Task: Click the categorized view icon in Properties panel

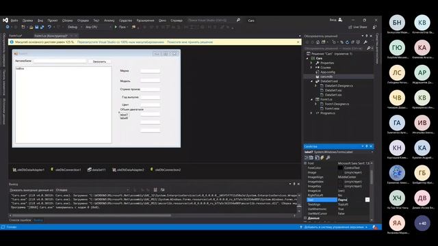Action: click(x=307, y=158)
